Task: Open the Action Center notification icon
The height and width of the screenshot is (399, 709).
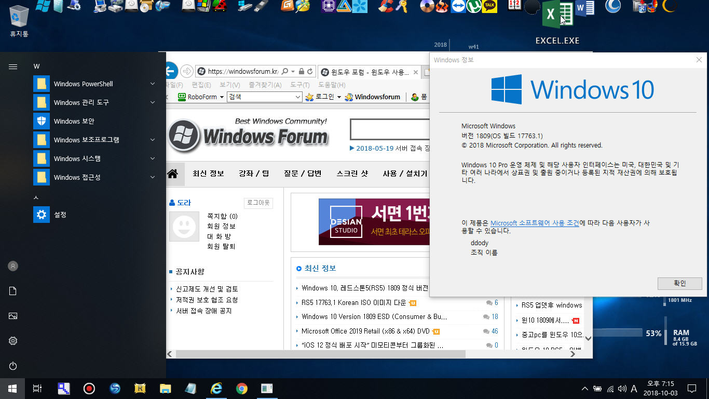Action: click(x=692, y=388)
